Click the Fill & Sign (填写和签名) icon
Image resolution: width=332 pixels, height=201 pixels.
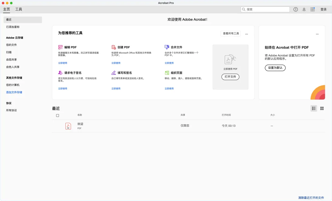[x=114, y=73]
